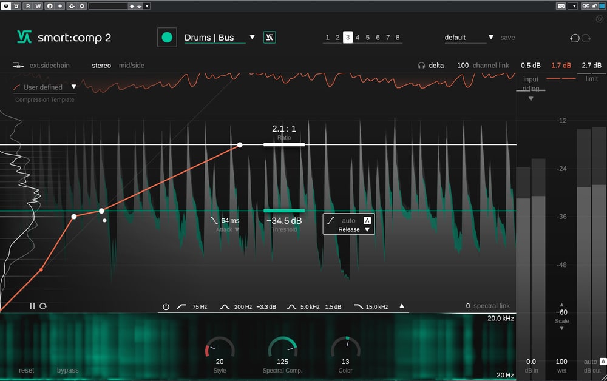607x381 pixels.
Task: Click the refresh display icon next to pause
Action: click(x=43, y=306)
